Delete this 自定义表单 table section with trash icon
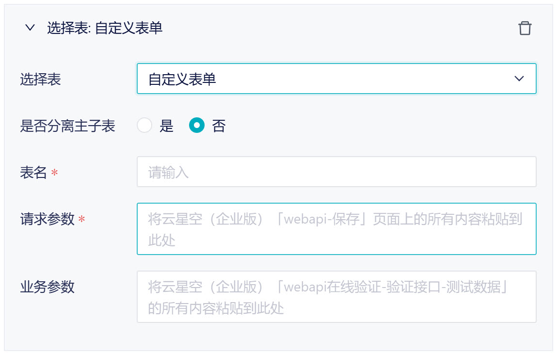This screenshot has height=353, width=558. [525, 28]
